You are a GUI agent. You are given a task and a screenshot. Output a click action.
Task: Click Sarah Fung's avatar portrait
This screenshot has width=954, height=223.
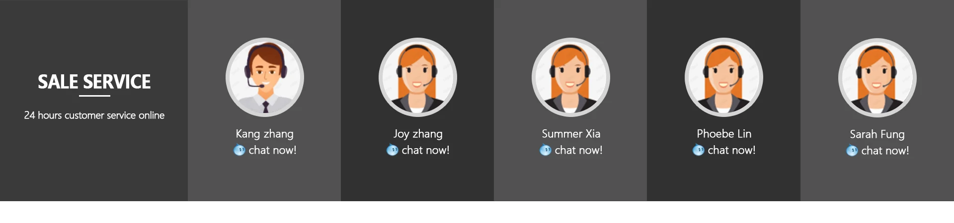coord(877,78)
